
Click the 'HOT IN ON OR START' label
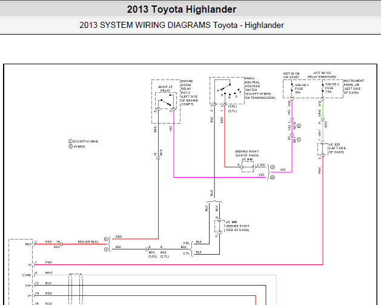pyautogui.click(x=291, y=75)
